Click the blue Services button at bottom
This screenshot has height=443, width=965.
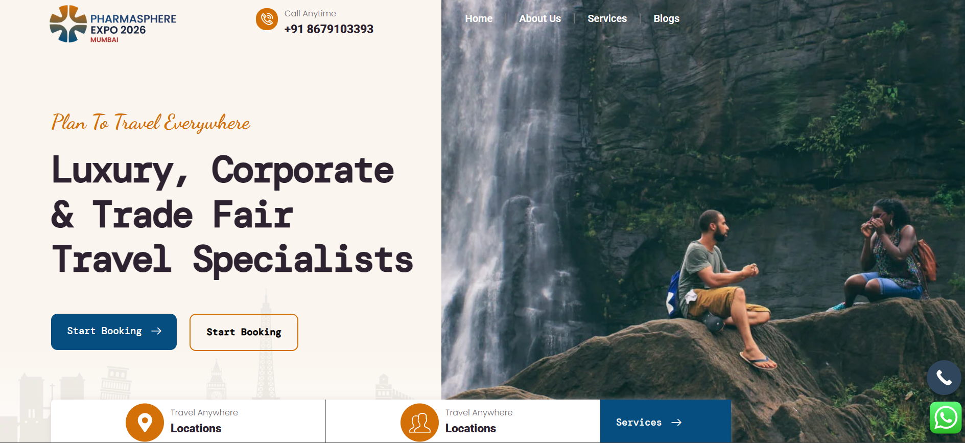pos(666,422)
